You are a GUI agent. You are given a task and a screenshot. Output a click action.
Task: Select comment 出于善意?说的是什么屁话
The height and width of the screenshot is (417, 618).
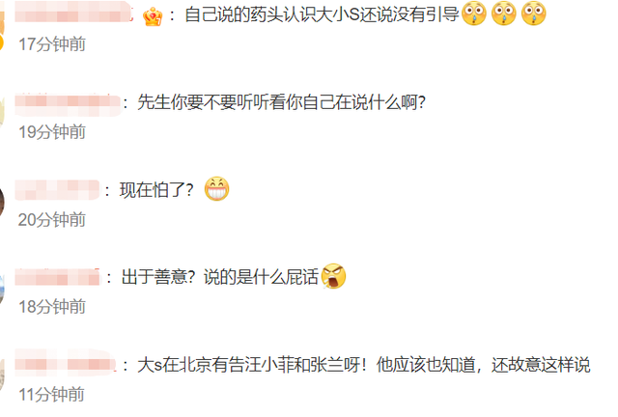pyautogui.click(x=219, y=277)
